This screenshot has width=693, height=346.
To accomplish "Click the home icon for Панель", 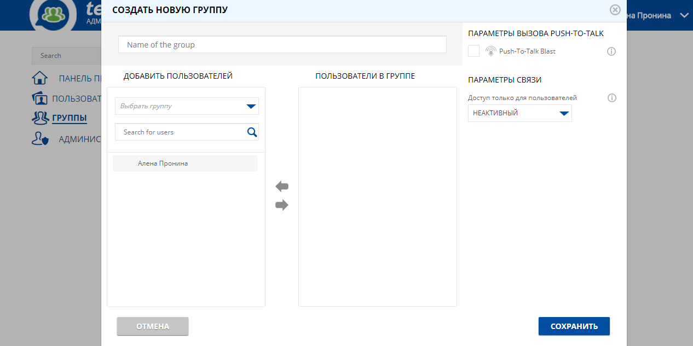I will 40,78.
